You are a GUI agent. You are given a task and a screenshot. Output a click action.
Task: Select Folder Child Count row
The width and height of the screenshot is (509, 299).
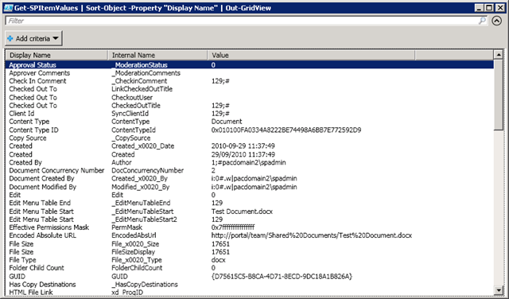pos(249,268)
